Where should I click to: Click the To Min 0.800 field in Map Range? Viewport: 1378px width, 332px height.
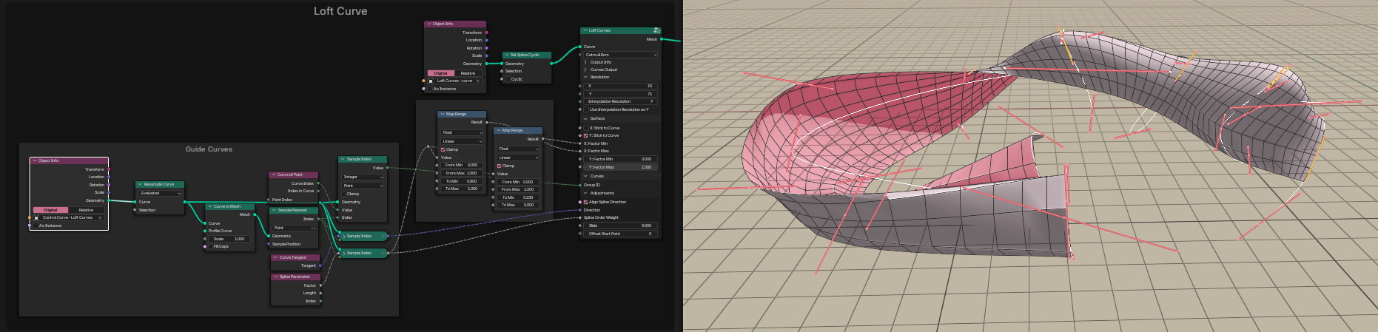coord(462,181)
